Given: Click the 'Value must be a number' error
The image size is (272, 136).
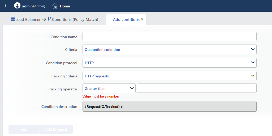Looking at the screenshot, I should pos(101,96).
